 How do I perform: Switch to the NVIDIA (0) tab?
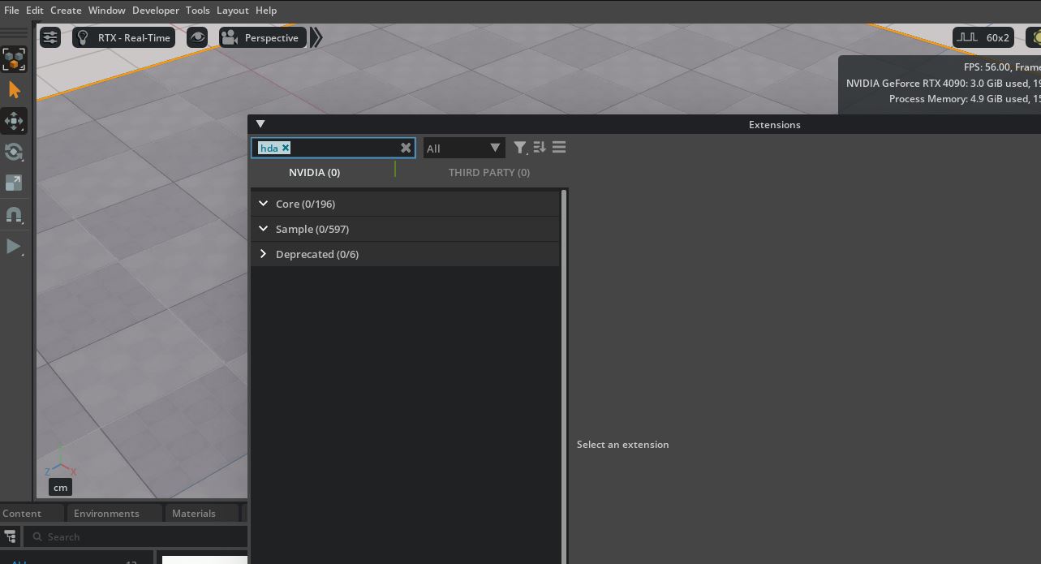pos(314,172)
